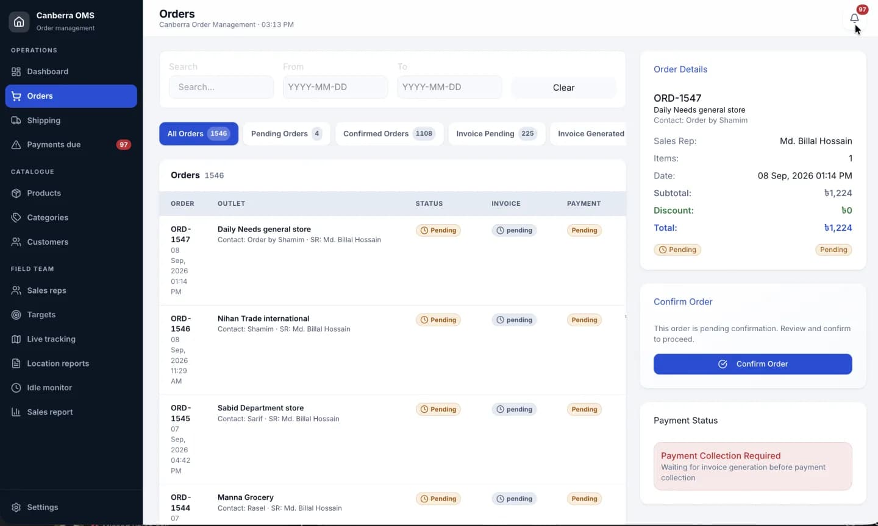Open Sales report page
The image size is (878, 526).
tap(71, 412)
